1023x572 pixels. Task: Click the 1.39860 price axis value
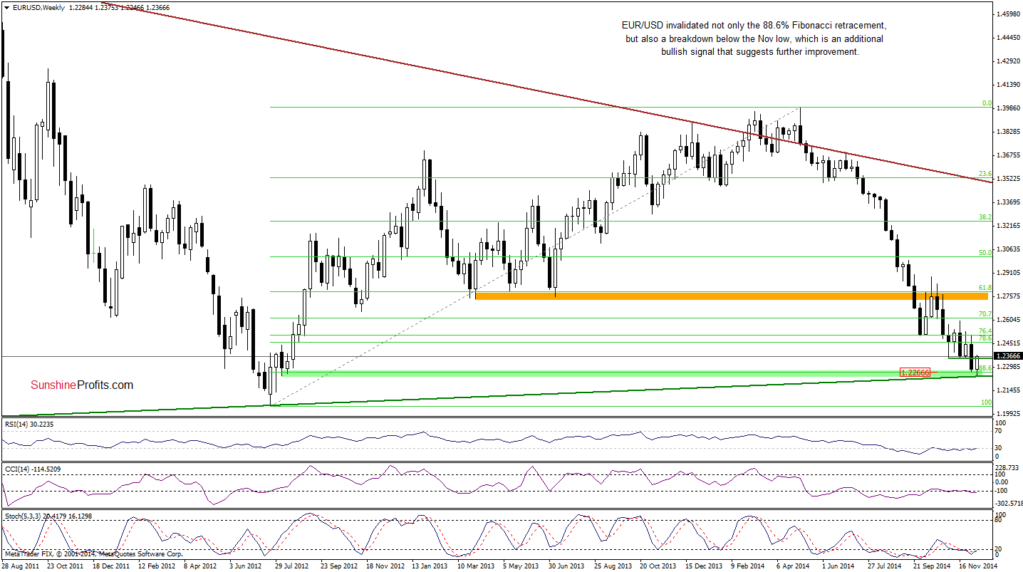(x=1009, y=108)
